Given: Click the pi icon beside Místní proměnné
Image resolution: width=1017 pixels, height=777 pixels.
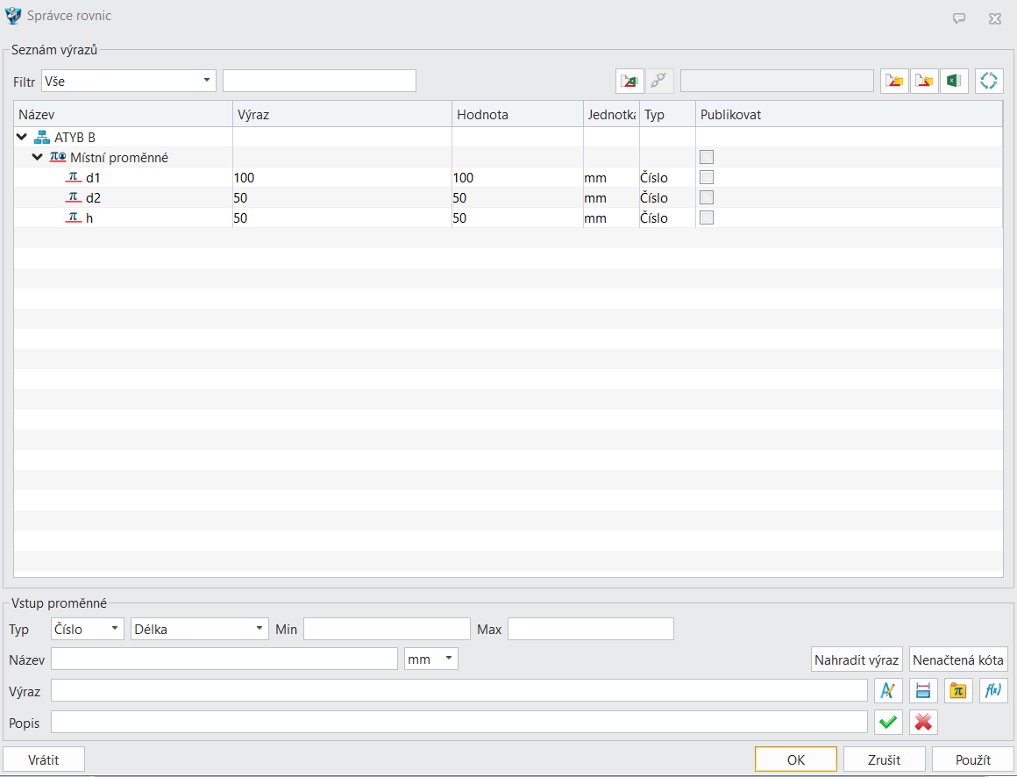Looking at the screenshot, I should pyautogui.click(x=58, y=157).
